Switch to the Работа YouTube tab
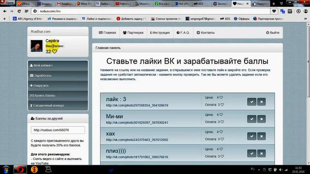Image resolution: width=310 pixels, height=174 pixels. pyautogui.click(x=124, y=3)
